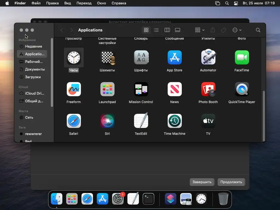Select Сеть in sidebar
Screen dimensions: 280x210
coord(32,118)
